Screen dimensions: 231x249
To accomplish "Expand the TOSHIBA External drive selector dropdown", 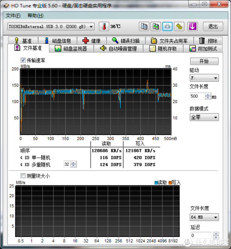I will (51, 27).
